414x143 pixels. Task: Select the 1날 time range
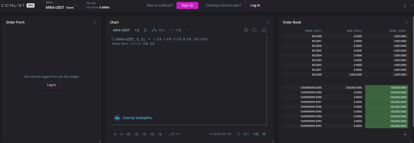tap(160, 134)
